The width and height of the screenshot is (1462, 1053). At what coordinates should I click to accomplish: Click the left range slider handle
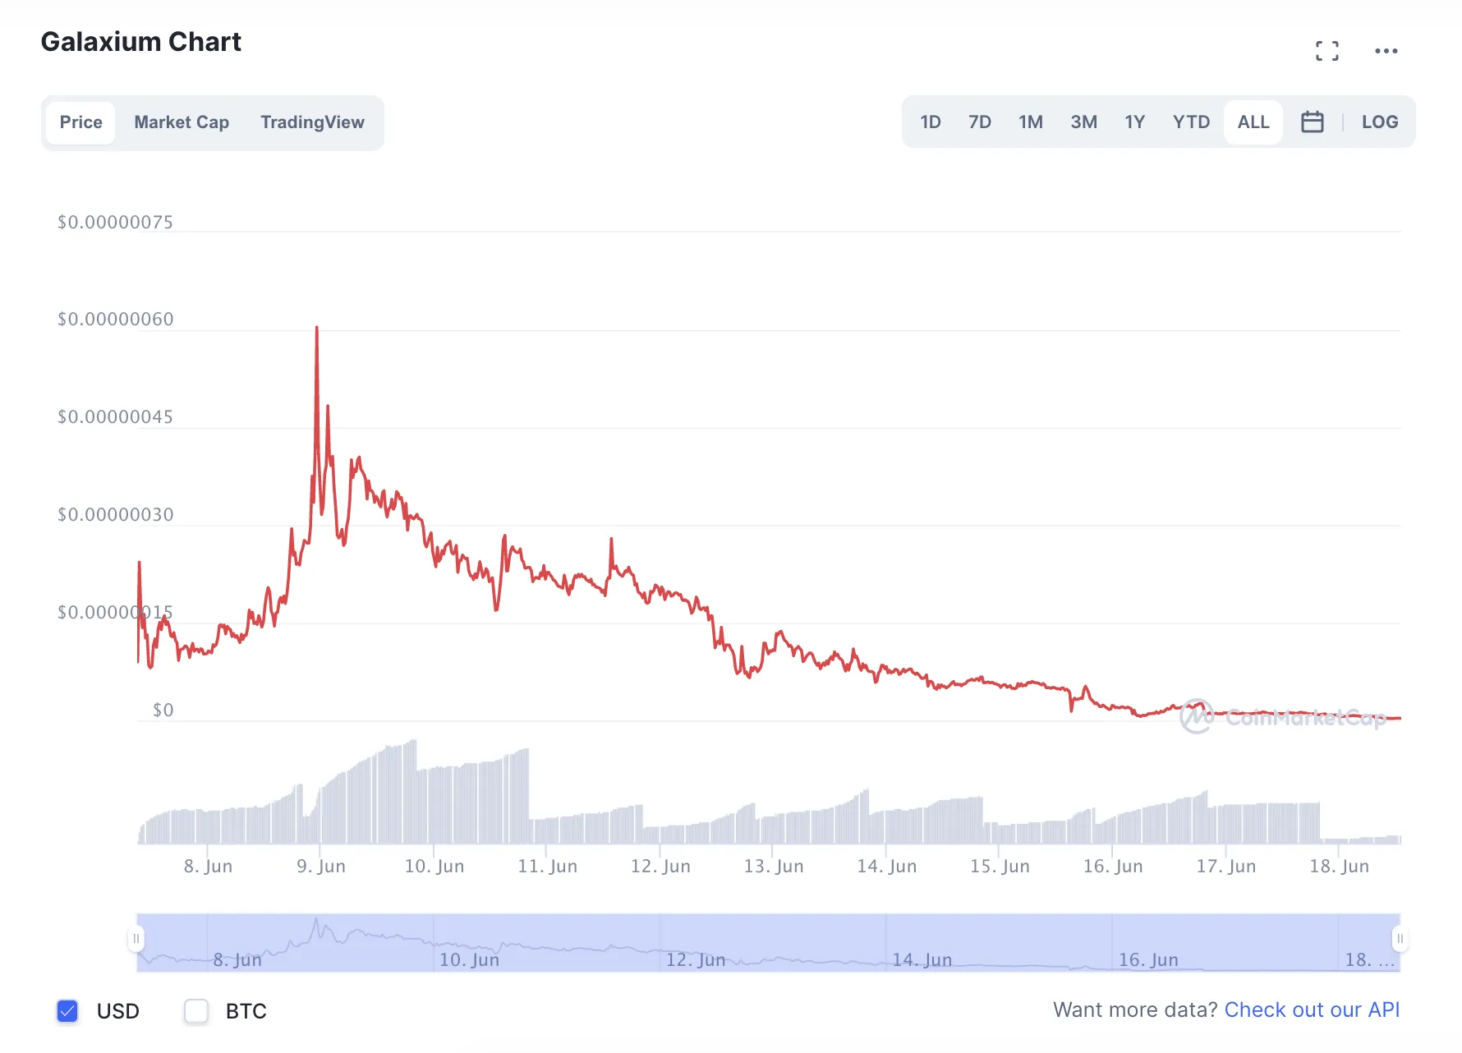(137, 938)
